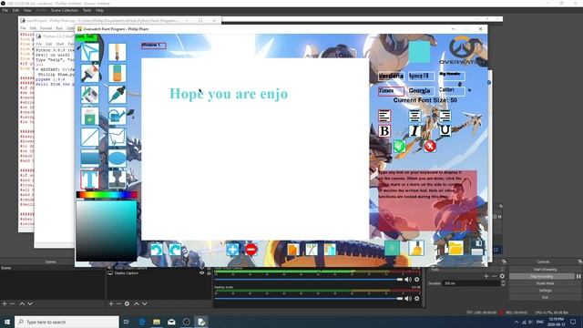Click Studio Mode in OBS controls
The image size is (583, 328).
(545, 283)
